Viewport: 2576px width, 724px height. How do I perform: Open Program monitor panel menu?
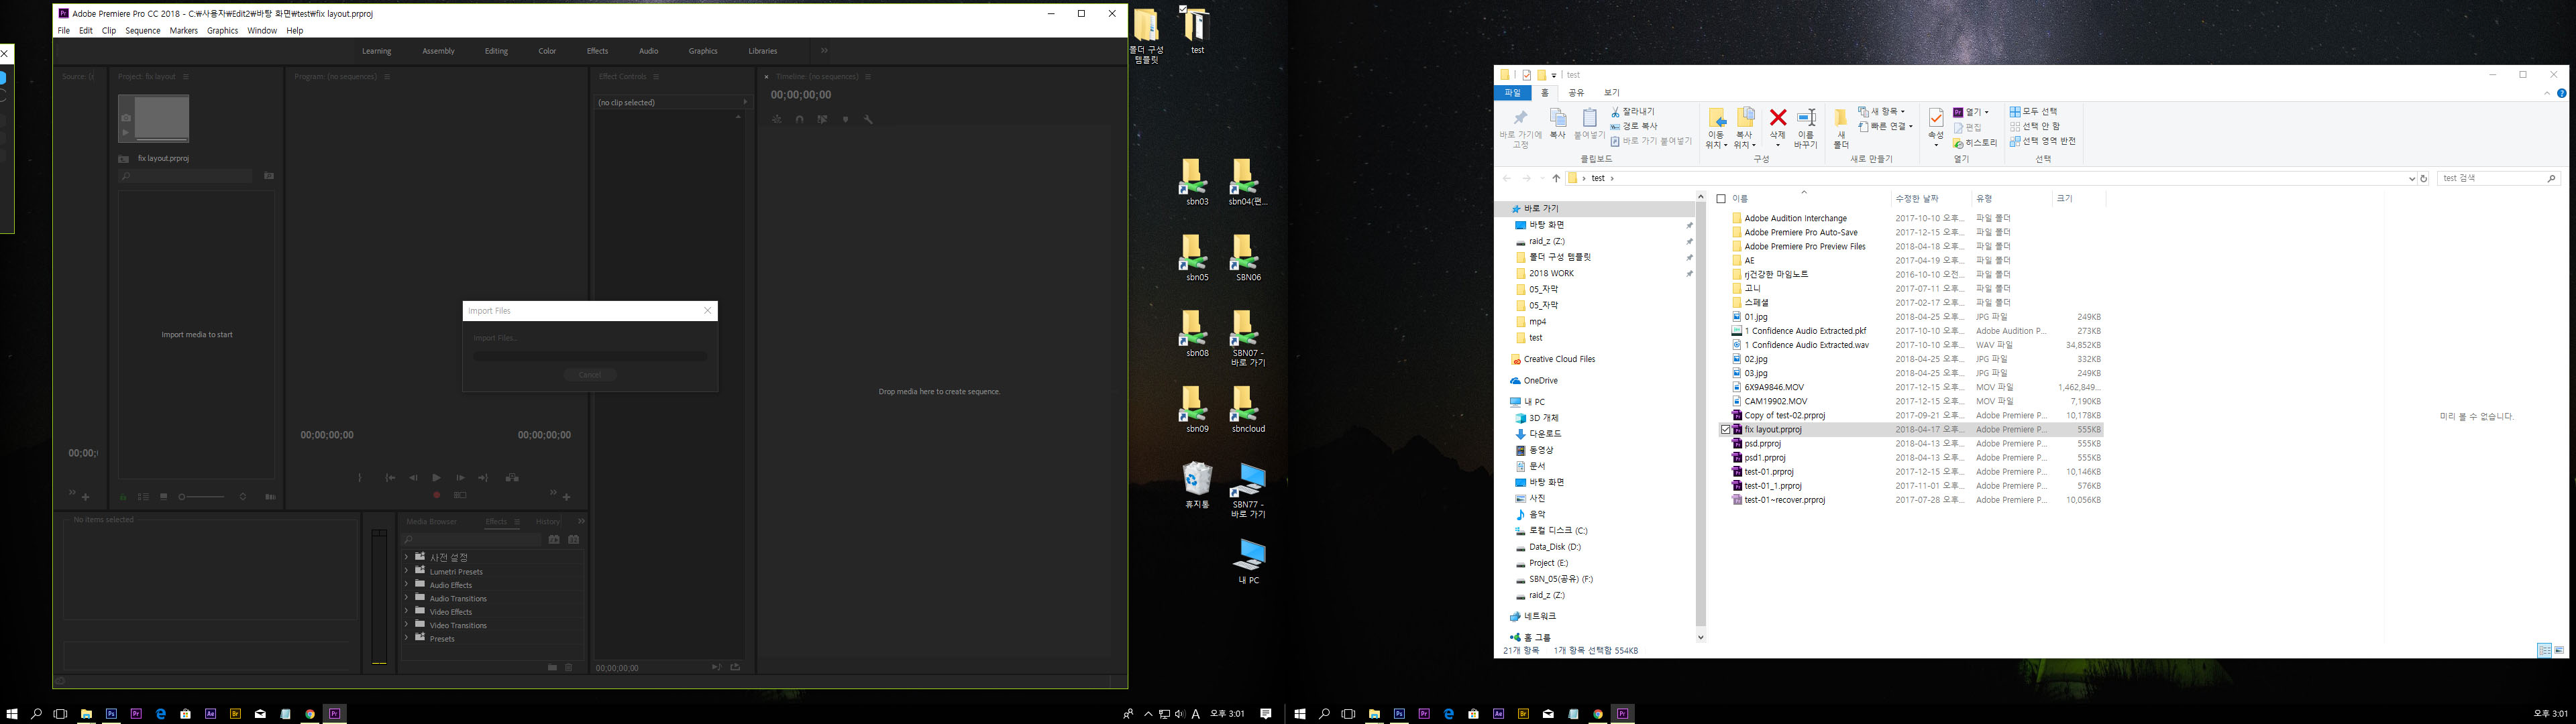pos(387,76)
